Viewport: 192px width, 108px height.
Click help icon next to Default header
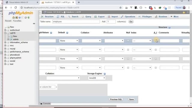(67, 33)
